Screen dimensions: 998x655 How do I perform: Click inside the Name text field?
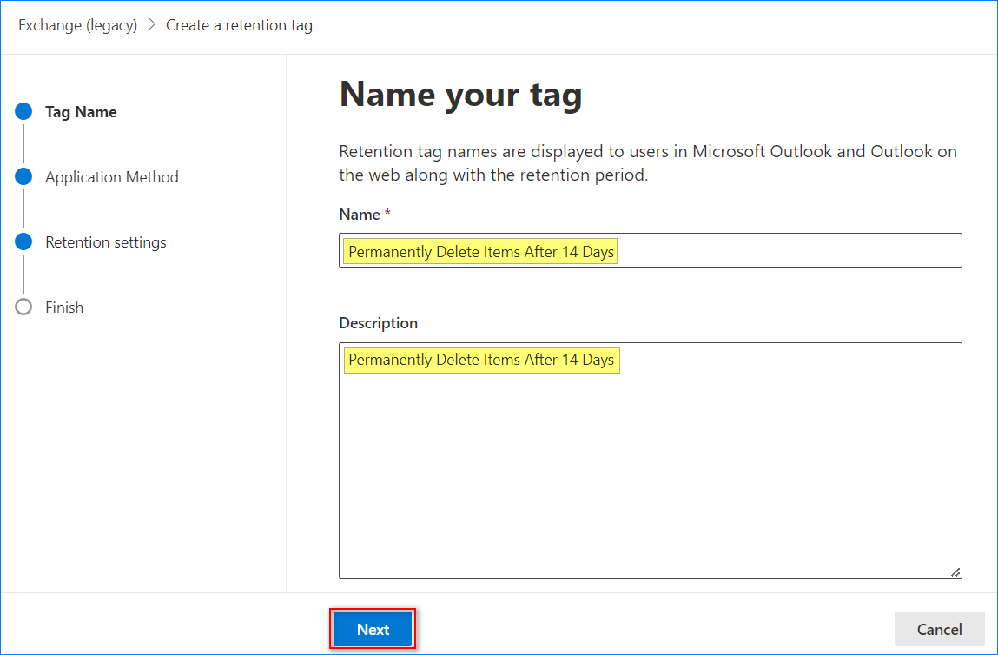point(782,250)
